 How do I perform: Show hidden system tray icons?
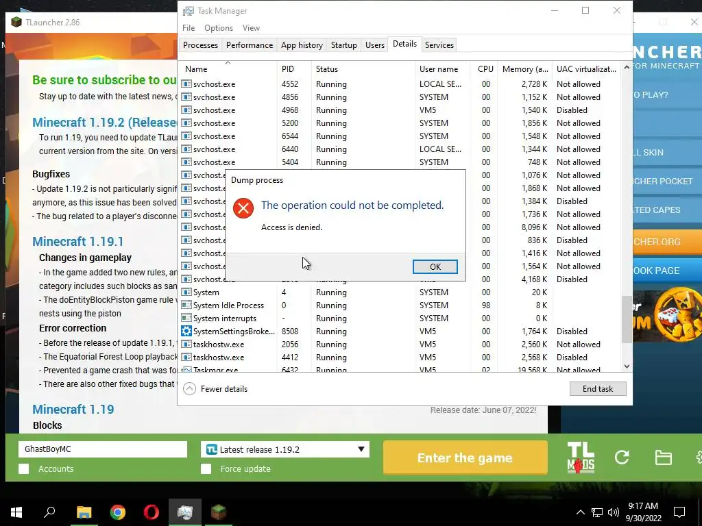pos(580,512)
